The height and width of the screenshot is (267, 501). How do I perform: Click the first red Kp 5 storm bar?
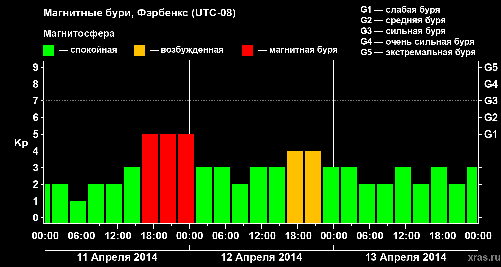coord(150,179)
